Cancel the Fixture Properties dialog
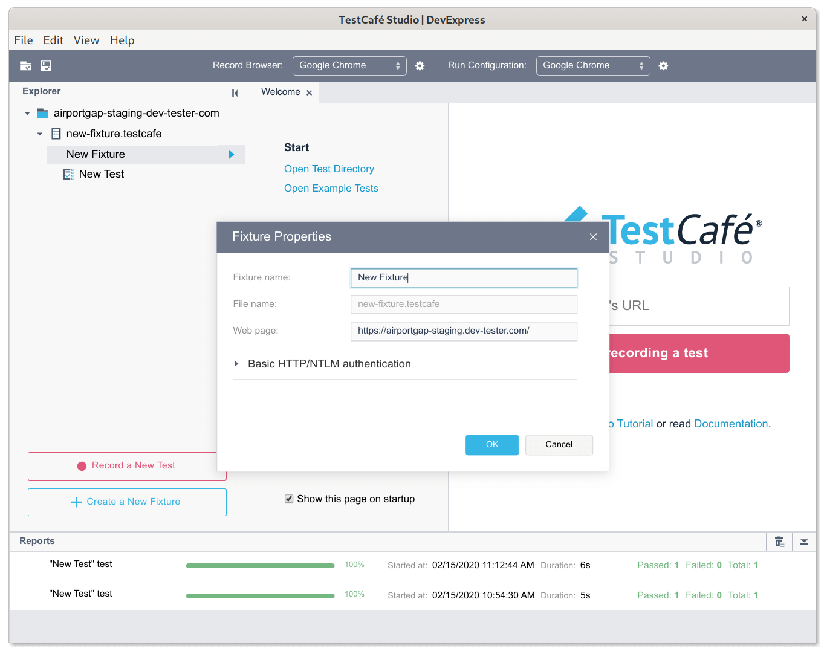This screenshot has height=654, width=827. tap(559, 445)
